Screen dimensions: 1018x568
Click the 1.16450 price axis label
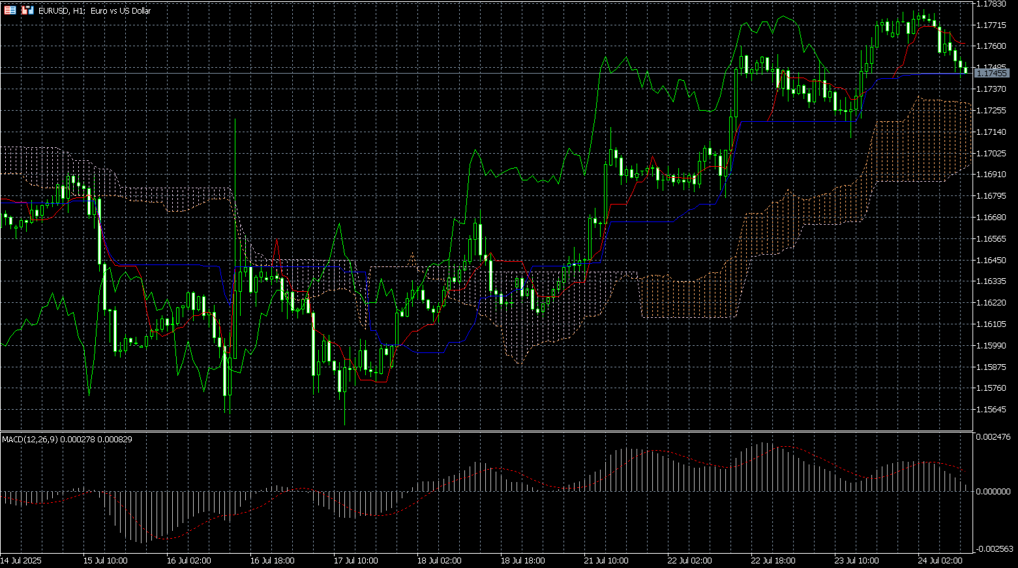991,261
